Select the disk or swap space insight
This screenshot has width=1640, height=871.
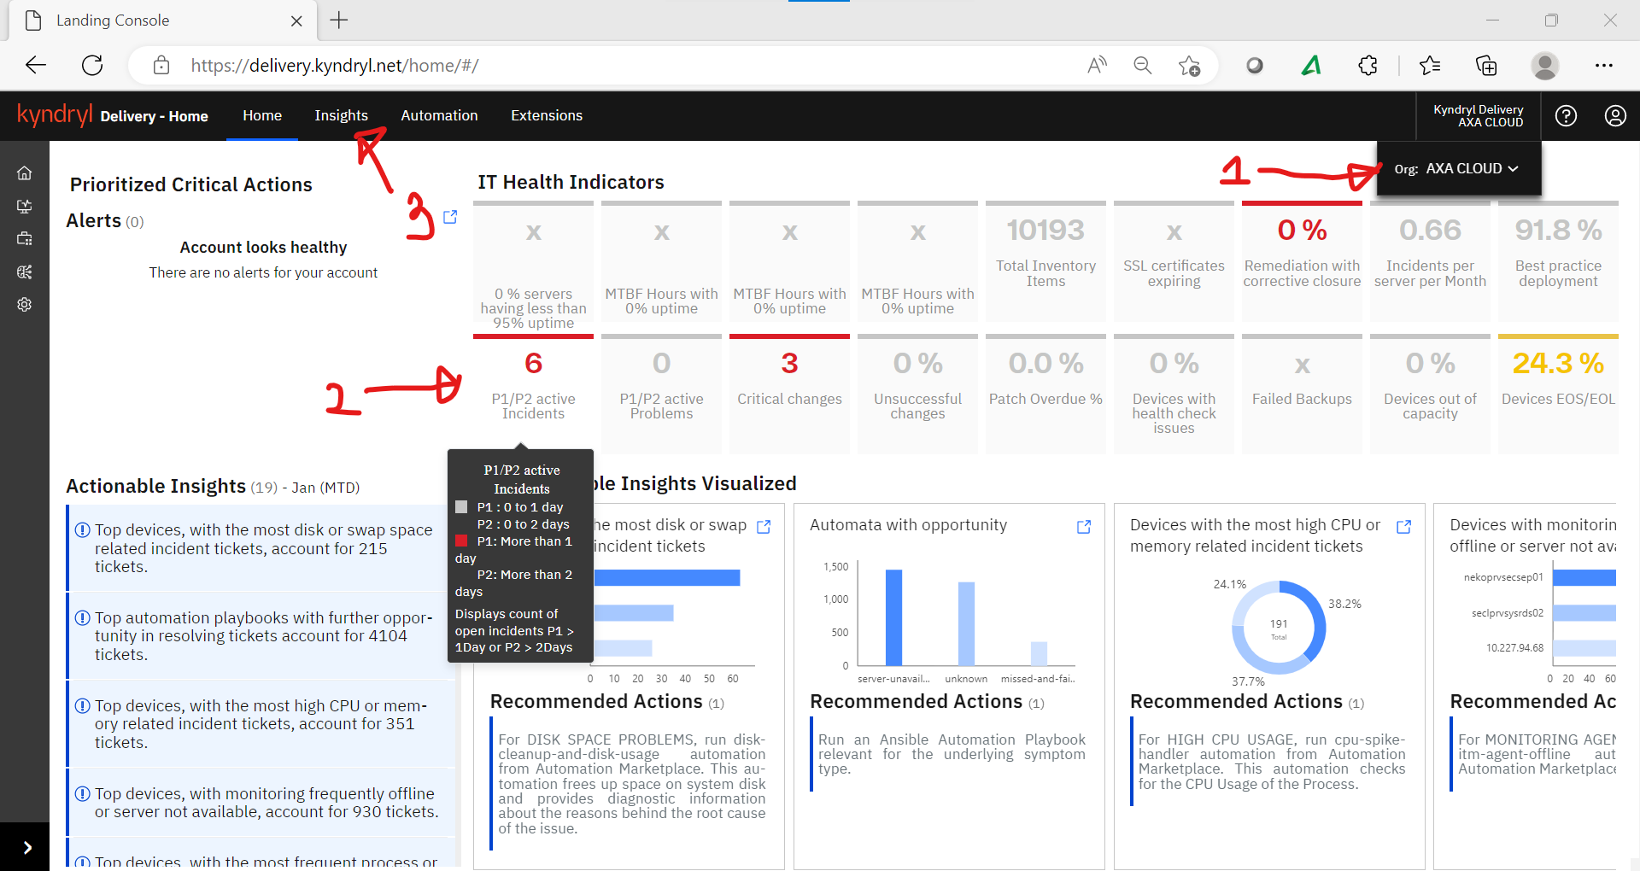[x=261, y=548]
